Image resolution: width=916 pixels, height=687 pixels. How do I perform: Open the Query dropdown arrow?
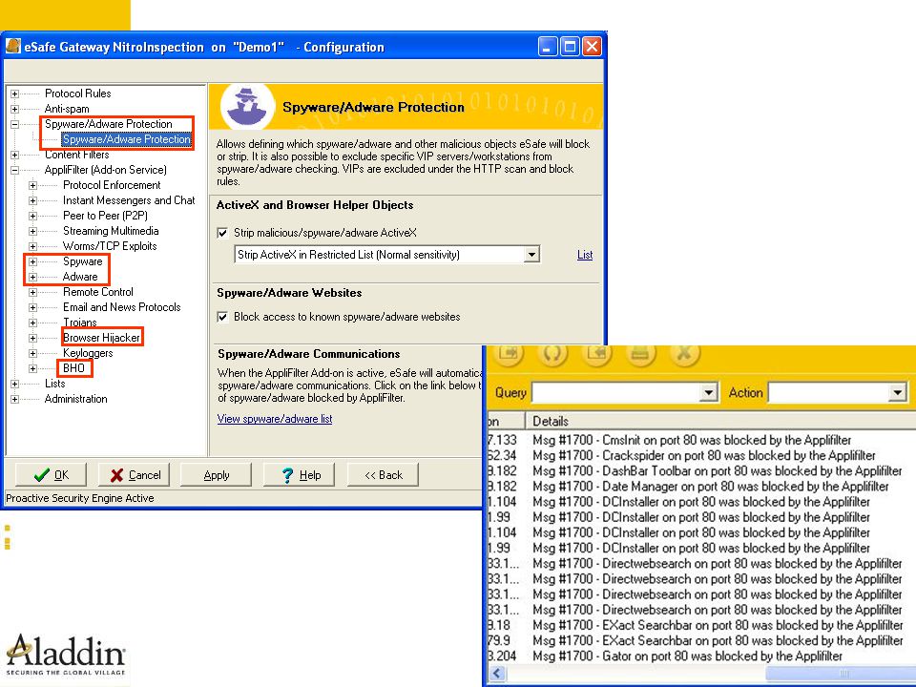coord(708,392)
